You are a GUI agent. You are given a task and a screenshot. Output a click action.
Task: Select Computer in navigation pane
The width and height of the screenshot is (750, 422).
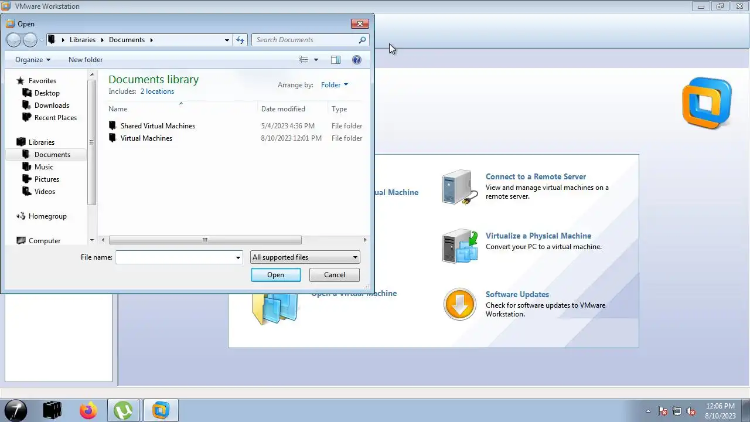coord(45,241)
